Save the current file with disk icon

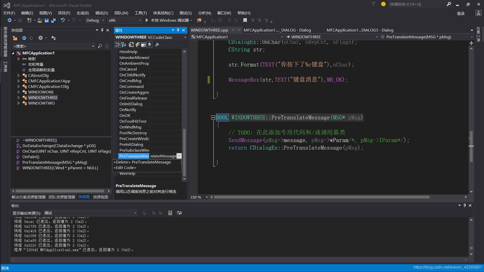(x=47, y=20)
